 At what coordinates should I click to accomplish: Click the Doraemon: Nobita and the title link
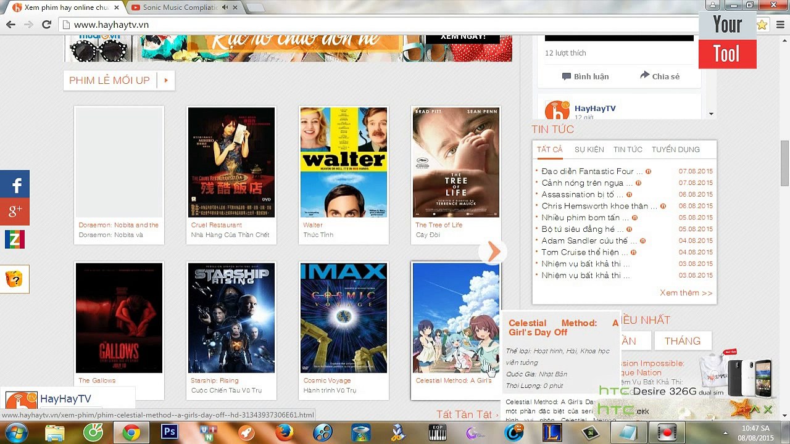(118, 225)
